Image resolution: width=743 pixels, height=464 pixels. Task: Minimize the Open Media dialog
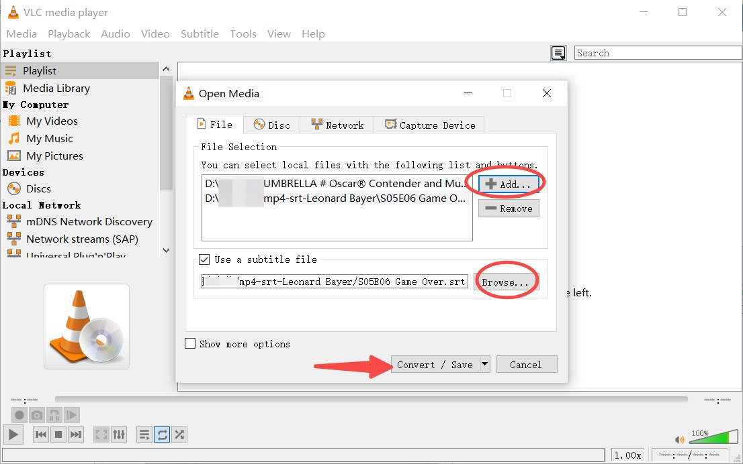click(468, 93)
